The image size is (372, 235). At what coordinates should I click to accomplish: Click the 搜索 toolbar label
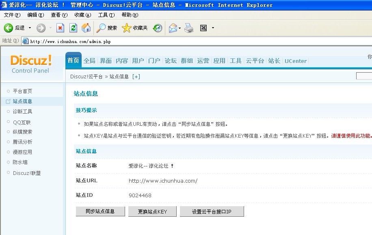tap(112, 28)
